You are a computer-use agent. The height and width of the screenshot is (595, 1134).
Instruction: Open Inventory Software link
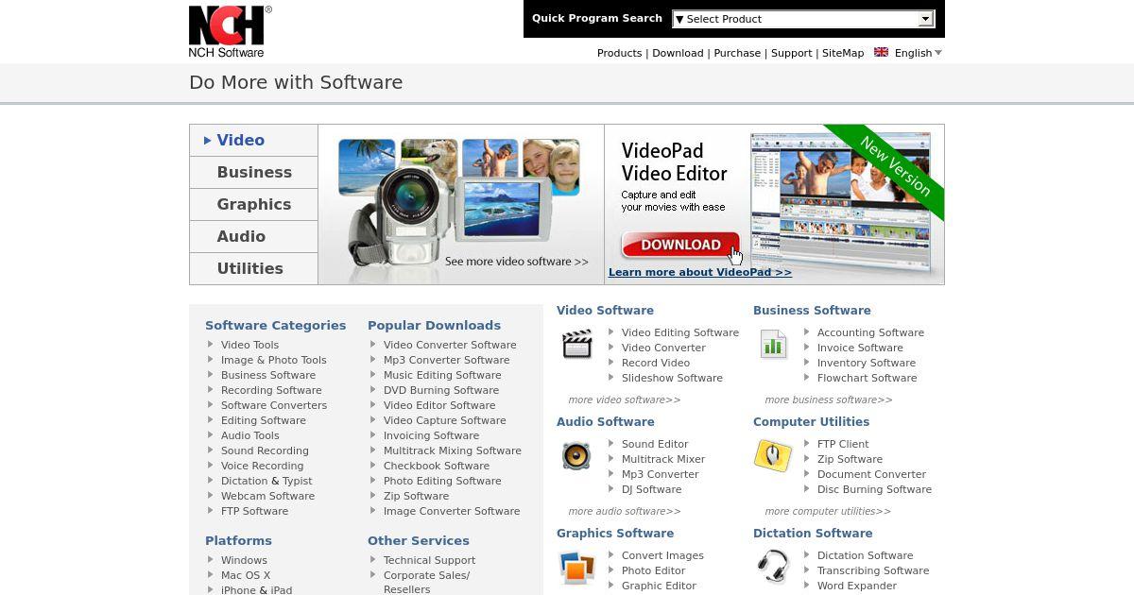point(867,363)
